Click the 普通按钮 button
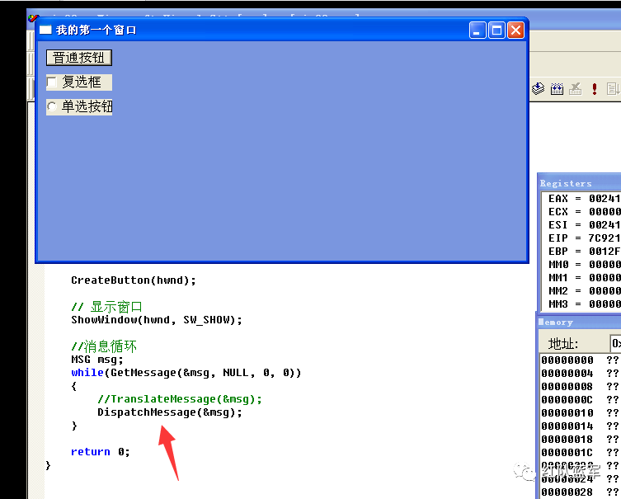The image size is (621, 499). coord(79,58)
